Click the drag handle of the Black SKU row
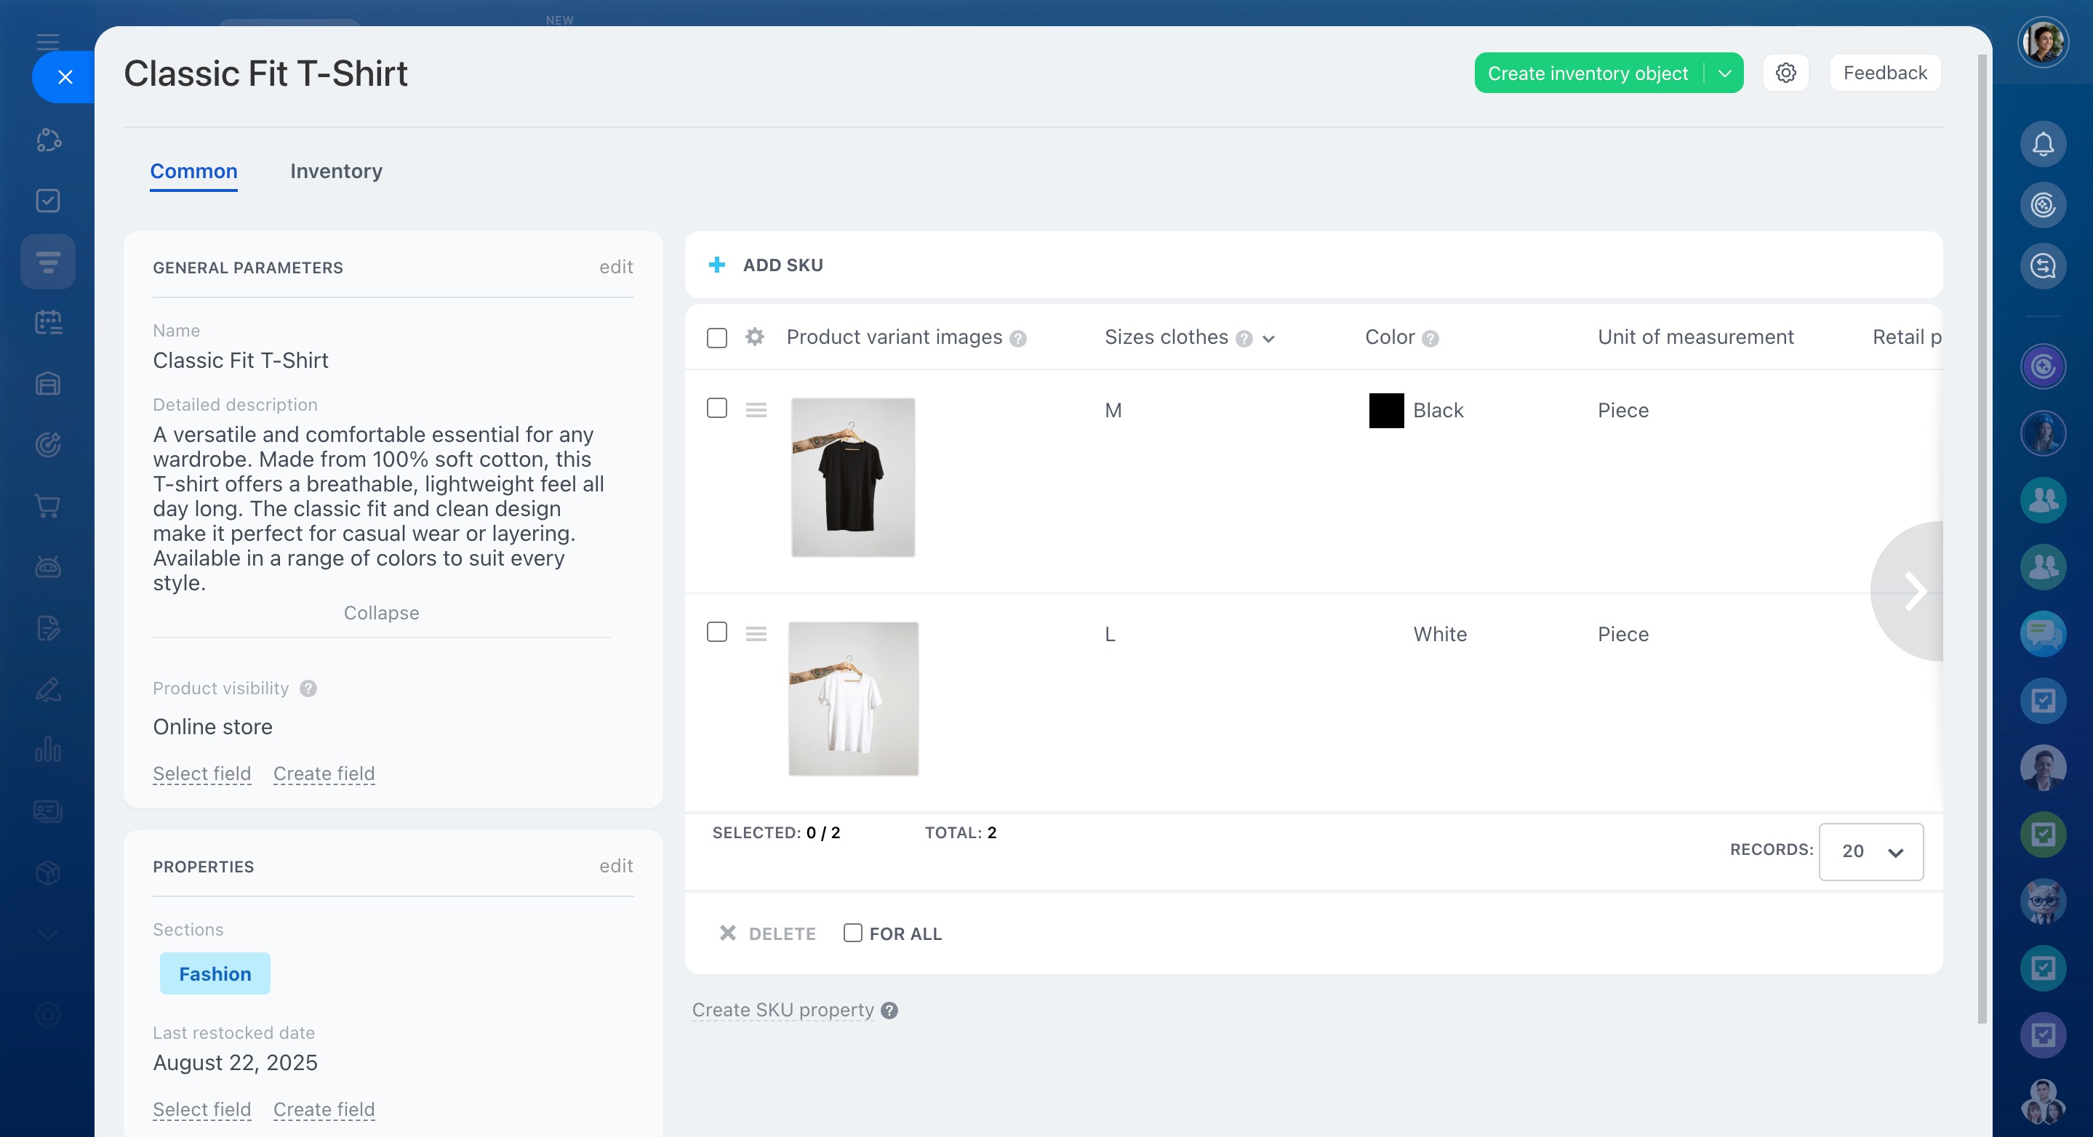 (756, 410)
